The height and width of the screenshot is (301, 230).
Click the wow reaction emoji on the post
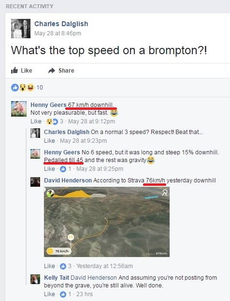click(x=23, y=88)
